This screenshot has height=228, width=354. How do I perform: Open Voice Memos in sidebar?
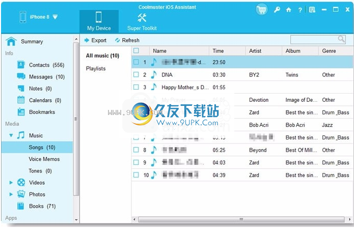(x=44, y=159)
